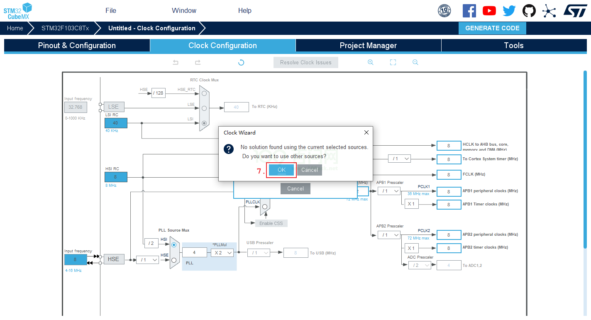Click the vertical scrollbar on the right
This screenshot has width=591, height=320.
click(x=585, y=160)
